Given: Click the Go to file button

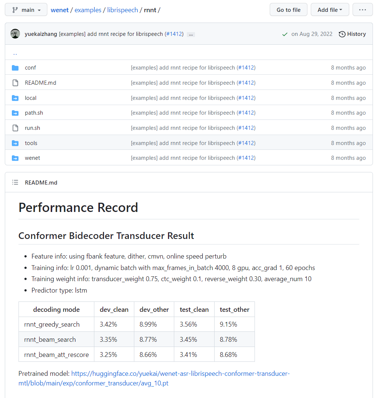Looking at the screenshot, I should [x=288, y=10].
